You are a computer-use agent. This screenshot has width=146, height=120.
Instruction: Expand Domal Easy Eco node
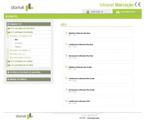click(x=11, y=54)
